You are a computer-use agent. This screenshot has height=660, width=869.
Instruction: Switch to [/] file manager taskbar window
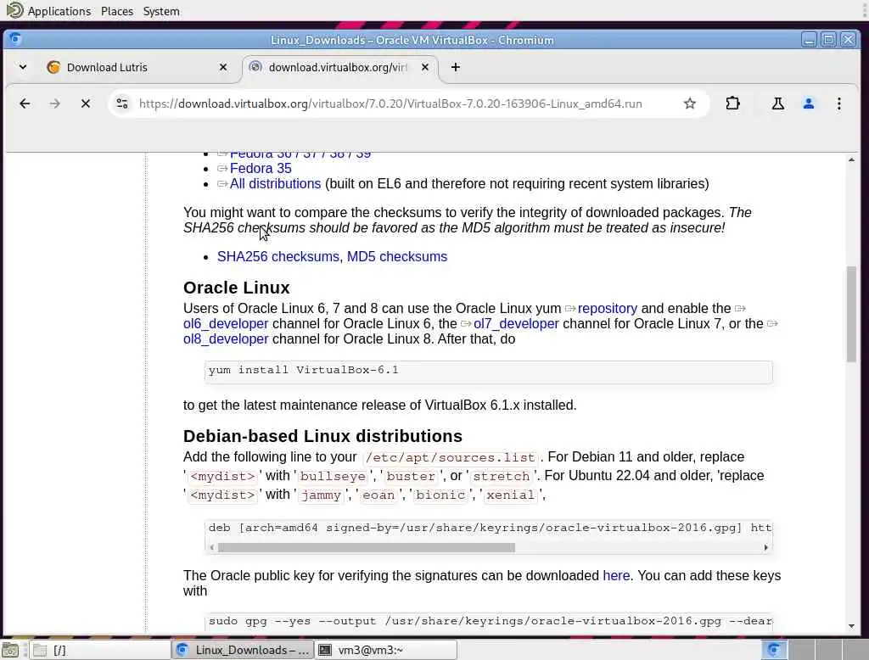(x=100, y=650)
